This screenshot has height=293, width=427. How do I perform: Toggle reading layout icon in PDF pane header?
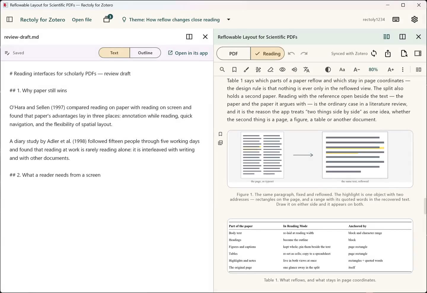(x=386, y=37)
